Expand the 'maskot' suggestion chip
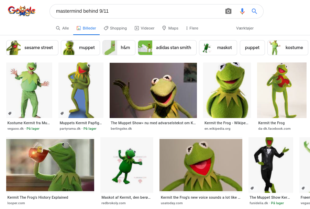The image size is (310, 209). pos(218,47)
